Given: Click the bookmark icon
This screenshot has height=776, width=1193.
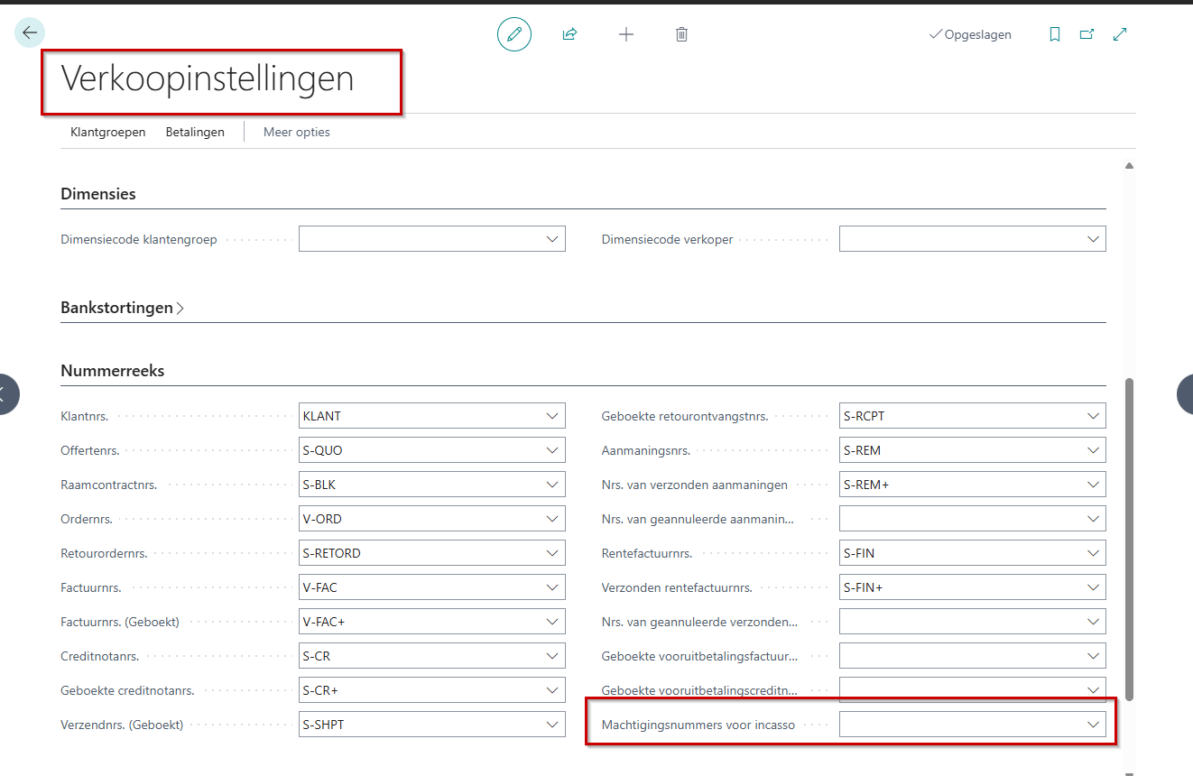Looking at the screenshot, I should pos(1054,34).
